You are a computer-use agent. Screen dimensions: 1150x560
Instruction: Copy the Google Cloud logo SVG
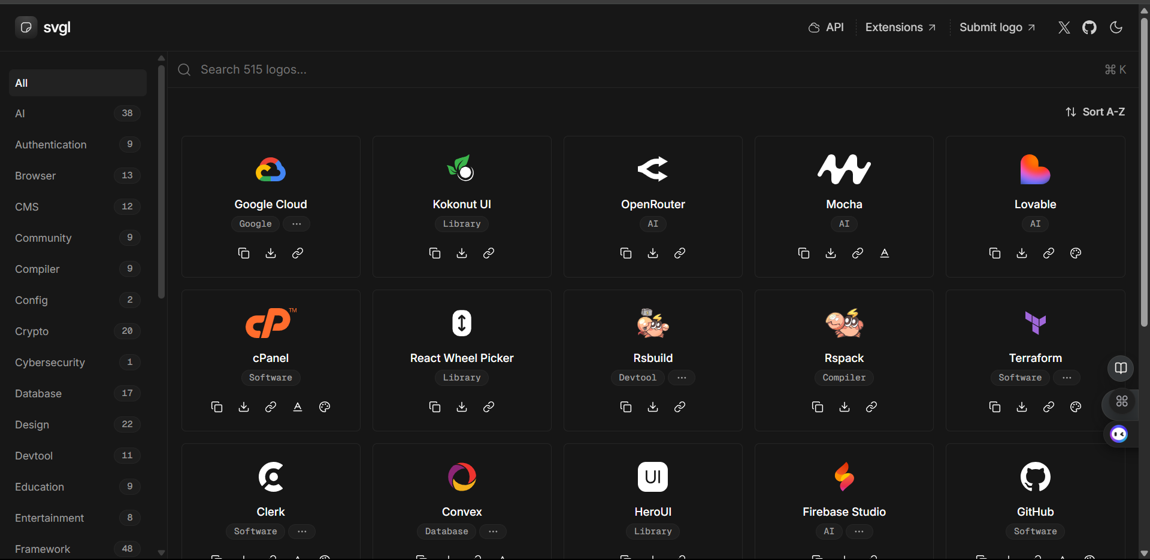pyautogui.click(x=244, y=253)
